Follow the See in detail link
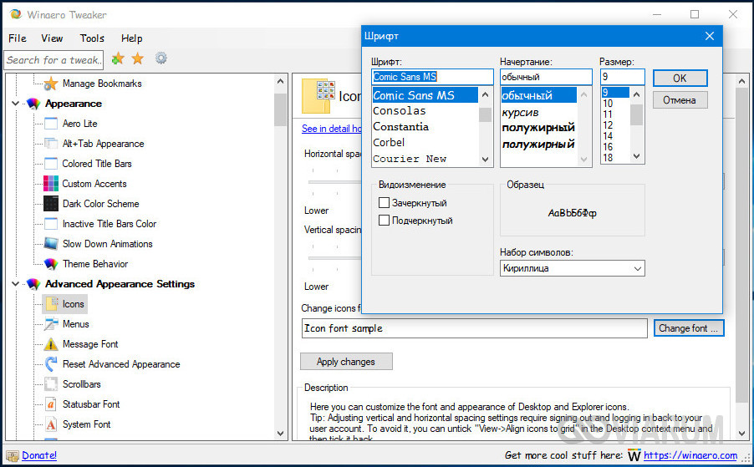Viewport: 754px width, 467px height. pyautogui.click(x=331, y=129)
